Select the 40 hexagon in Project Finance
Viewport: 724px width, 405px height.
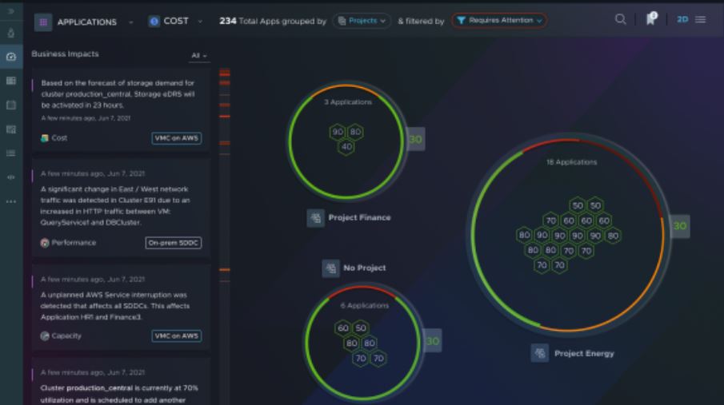(x=346, y=147)
